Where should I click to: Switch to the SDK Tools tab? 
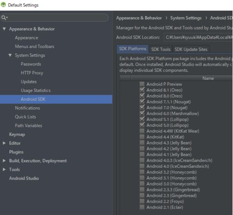(x=161, y=49)
